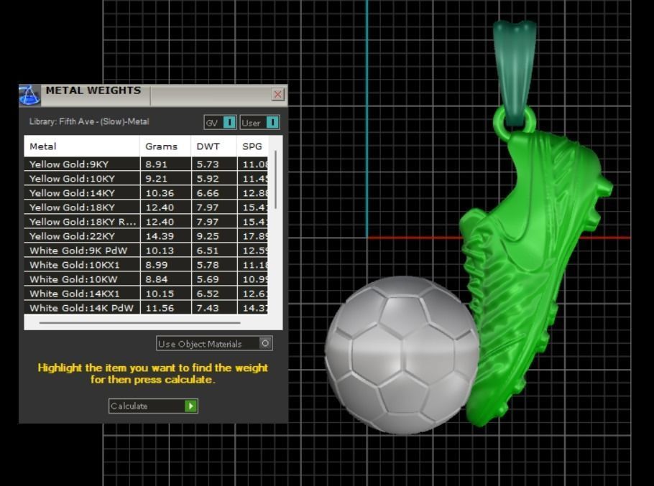Click the Metal Weights scale icon

click(x=29, y=95)
